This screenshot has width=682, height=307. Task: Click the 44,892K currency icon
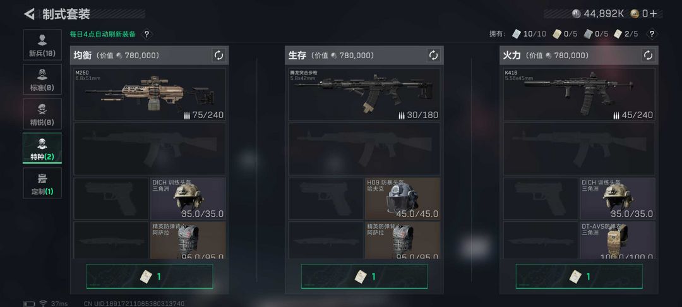pos(577,13)
